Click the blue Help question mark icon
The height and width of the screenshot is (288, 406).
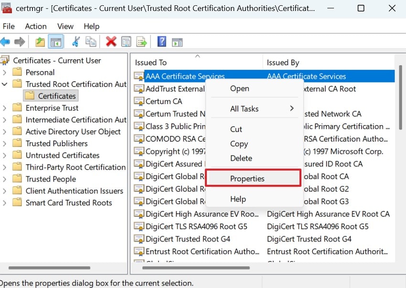pyautogui.click(x=161, y=42)
